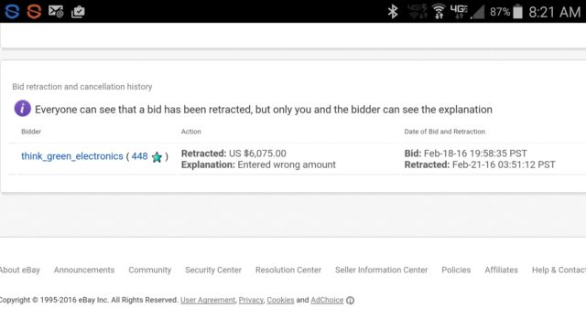The image size is (586, 329).
Task: Tap the clipboard download notification icon
Action: pos(78,12)
